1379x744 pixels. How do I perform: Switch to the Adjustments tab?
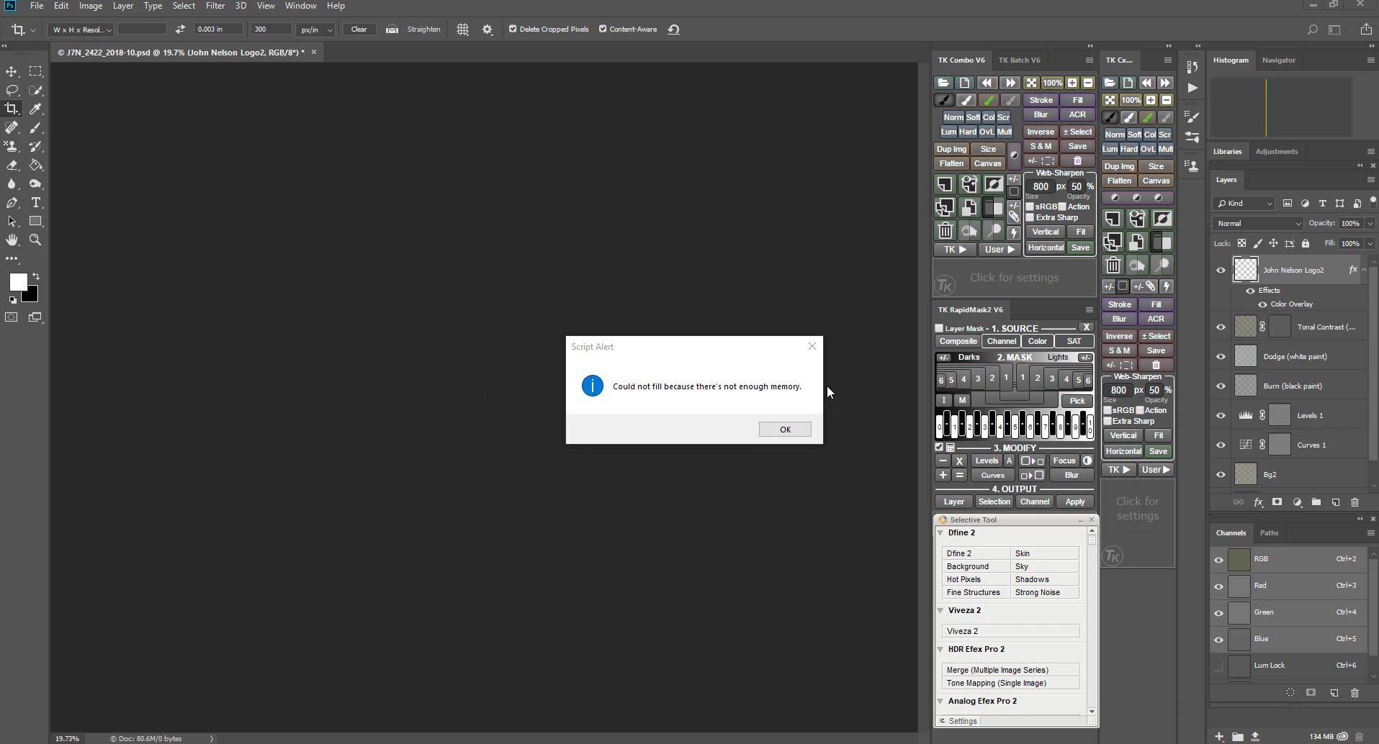[1276, 152]
